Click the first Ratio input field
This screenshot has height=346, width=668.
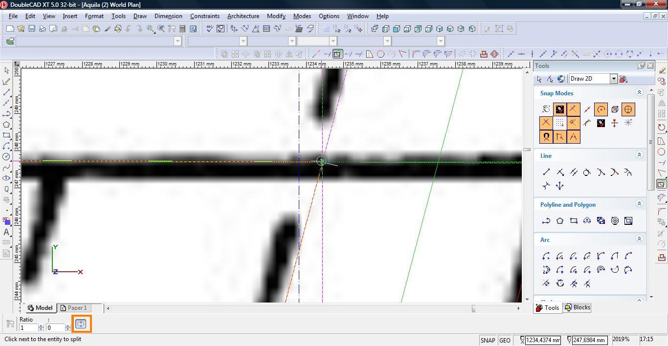[x=28, y=327]
